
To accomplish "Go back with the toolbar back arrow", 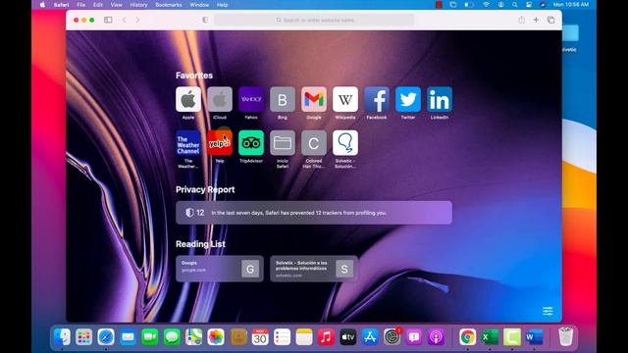I will [125, 20].
